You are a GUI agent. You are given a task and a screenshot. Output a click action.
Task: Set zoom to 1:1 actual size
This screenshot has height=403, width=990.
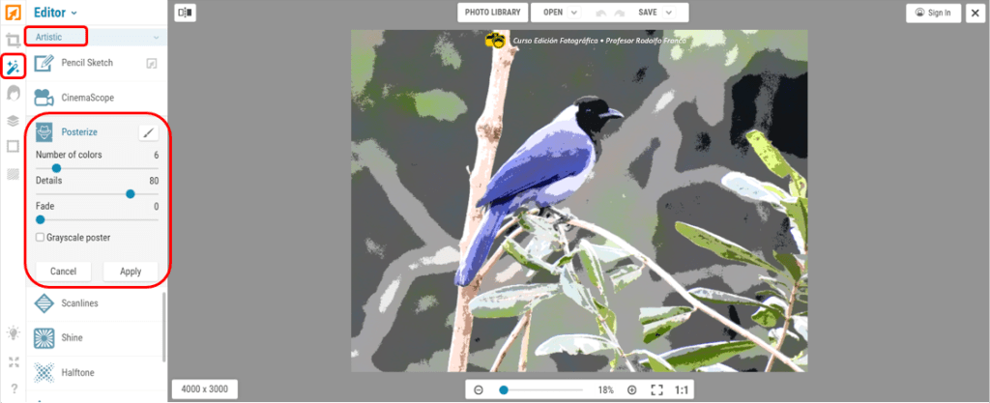coord(682,389)
